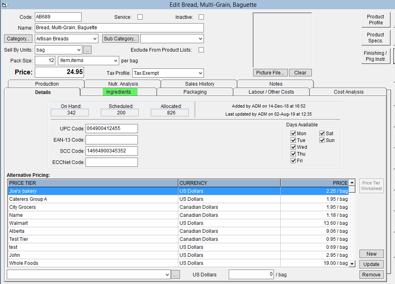The width and height of the screenshot is (395, 284).
Task: Open Product Specs. button
Action: tap(375, 38)
